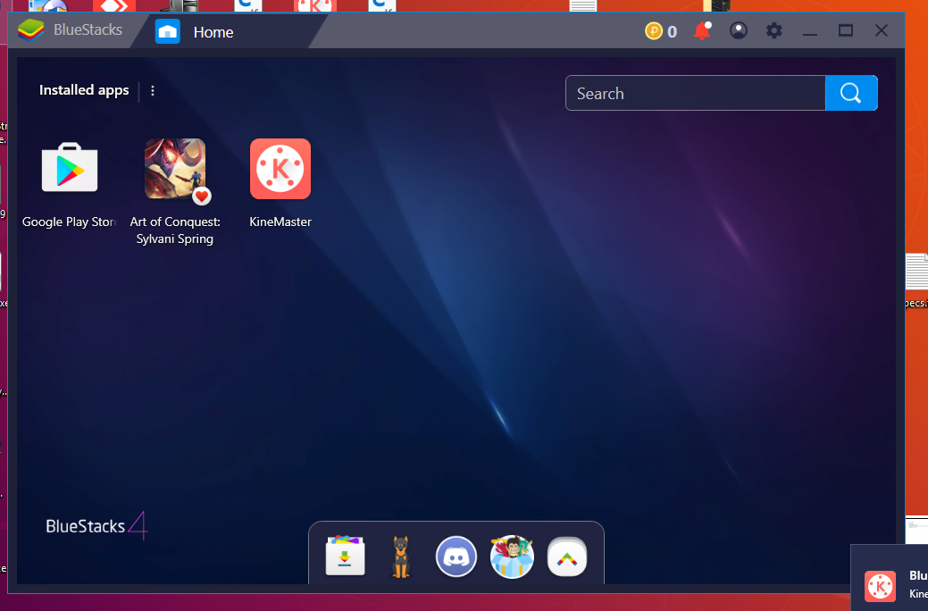Launch Art of Conquest: Sylvani Spring

click(x=175, y=169)
